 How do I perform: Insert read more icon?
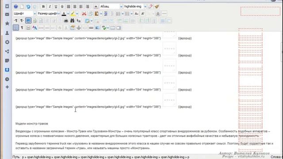coord(119,28)
